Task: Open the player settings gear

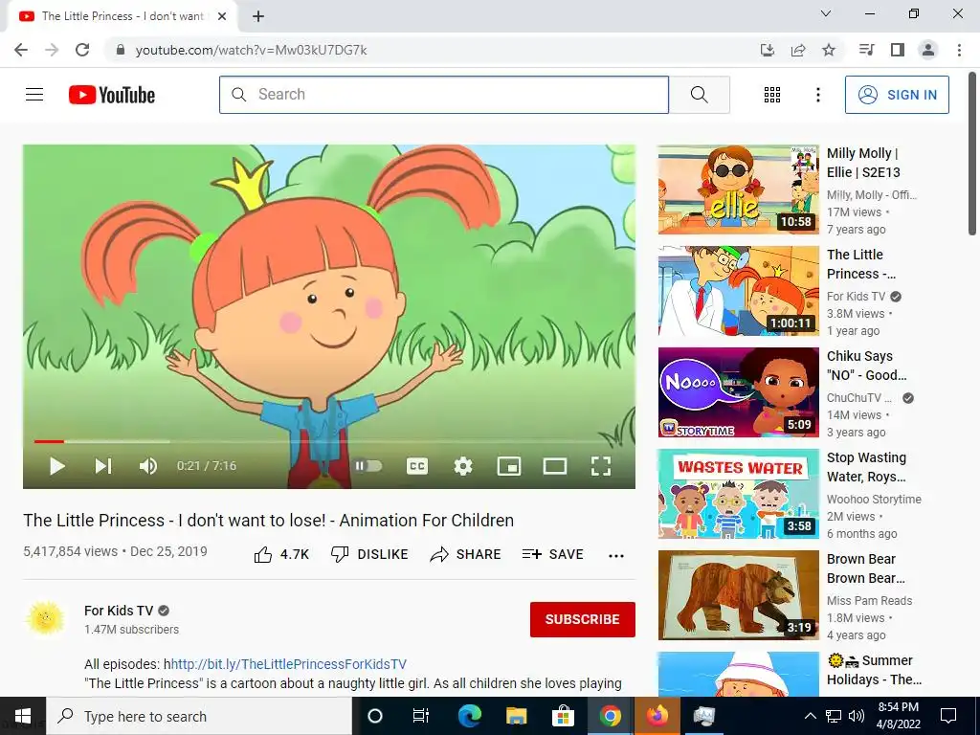Action: [x=463, y=466]
